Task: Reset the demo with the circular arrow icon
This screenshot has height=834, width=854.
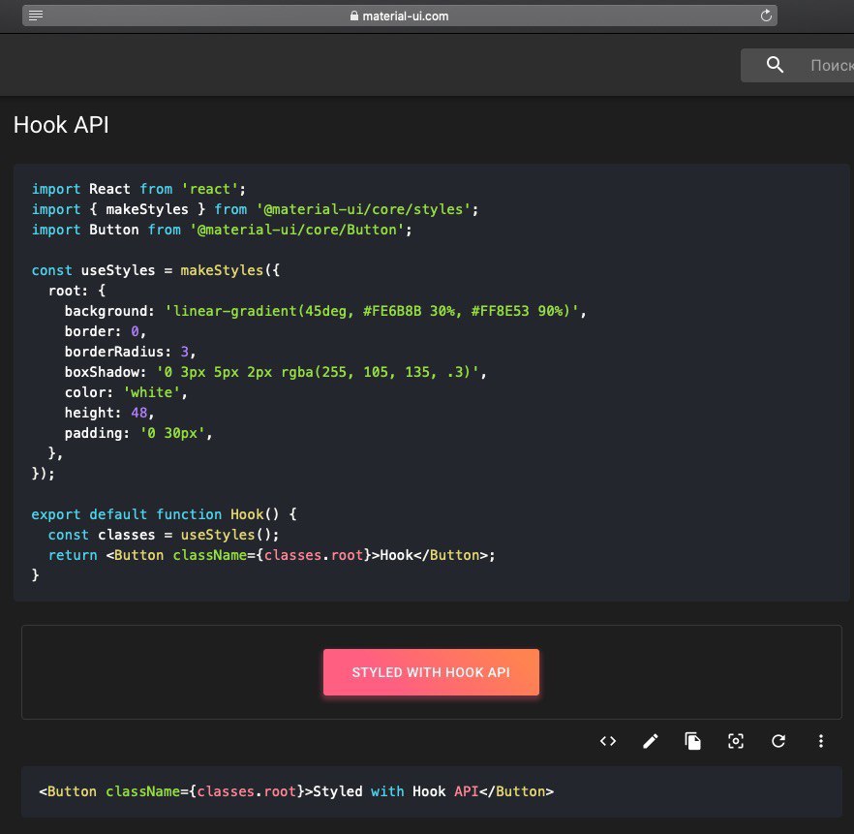Action: click(778, 741)
